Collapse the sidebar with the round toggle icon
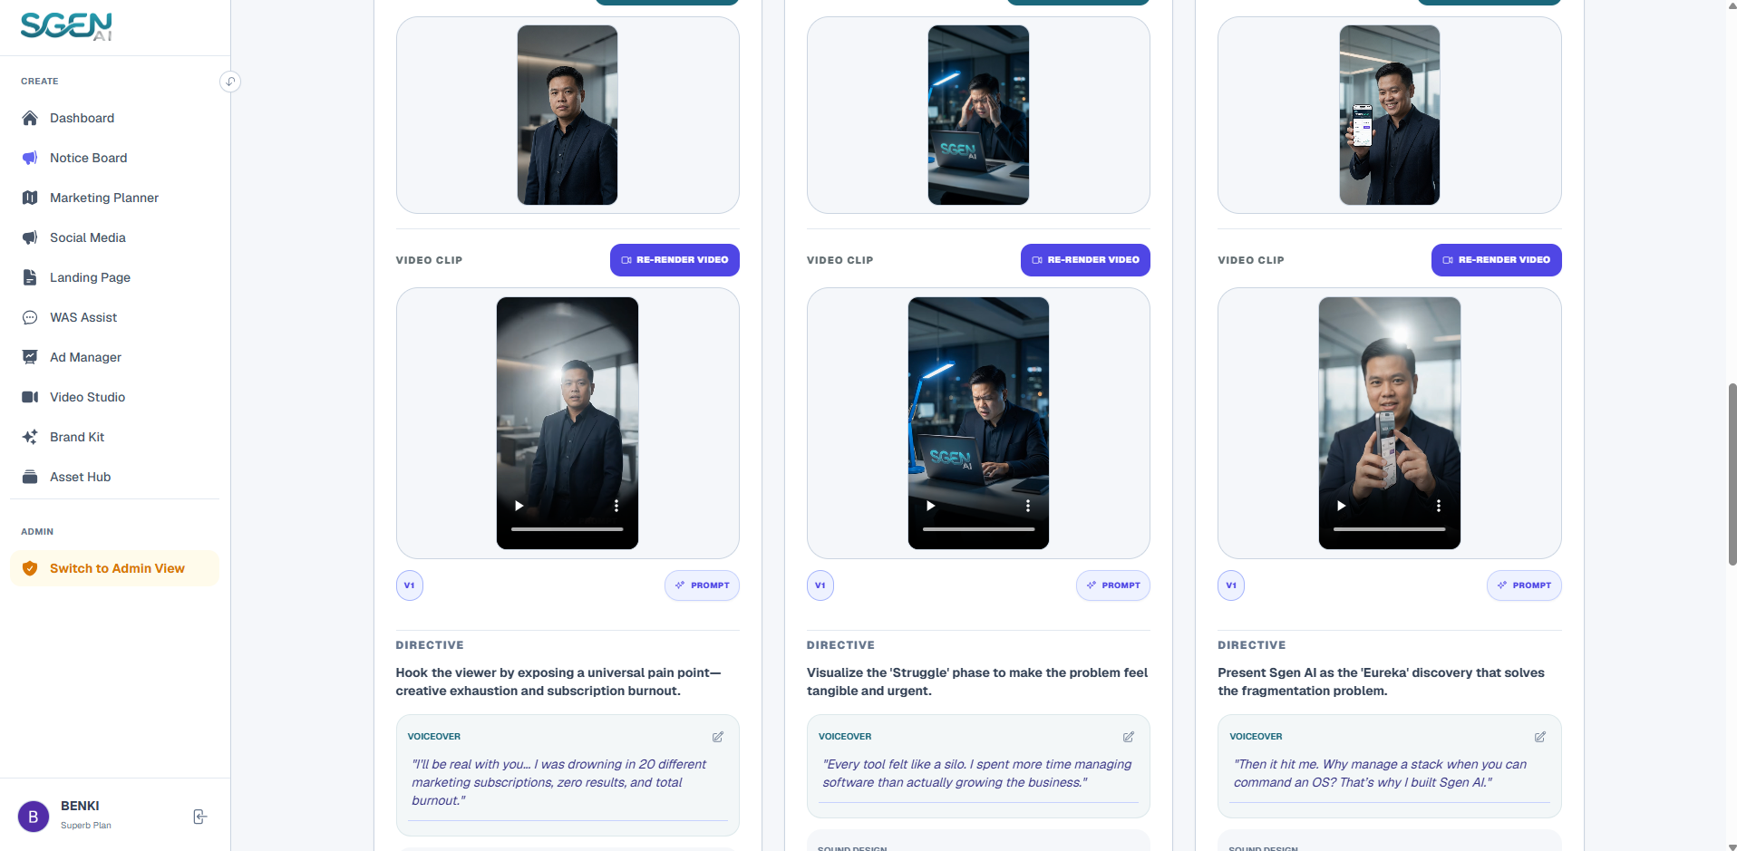 (230, 82)
